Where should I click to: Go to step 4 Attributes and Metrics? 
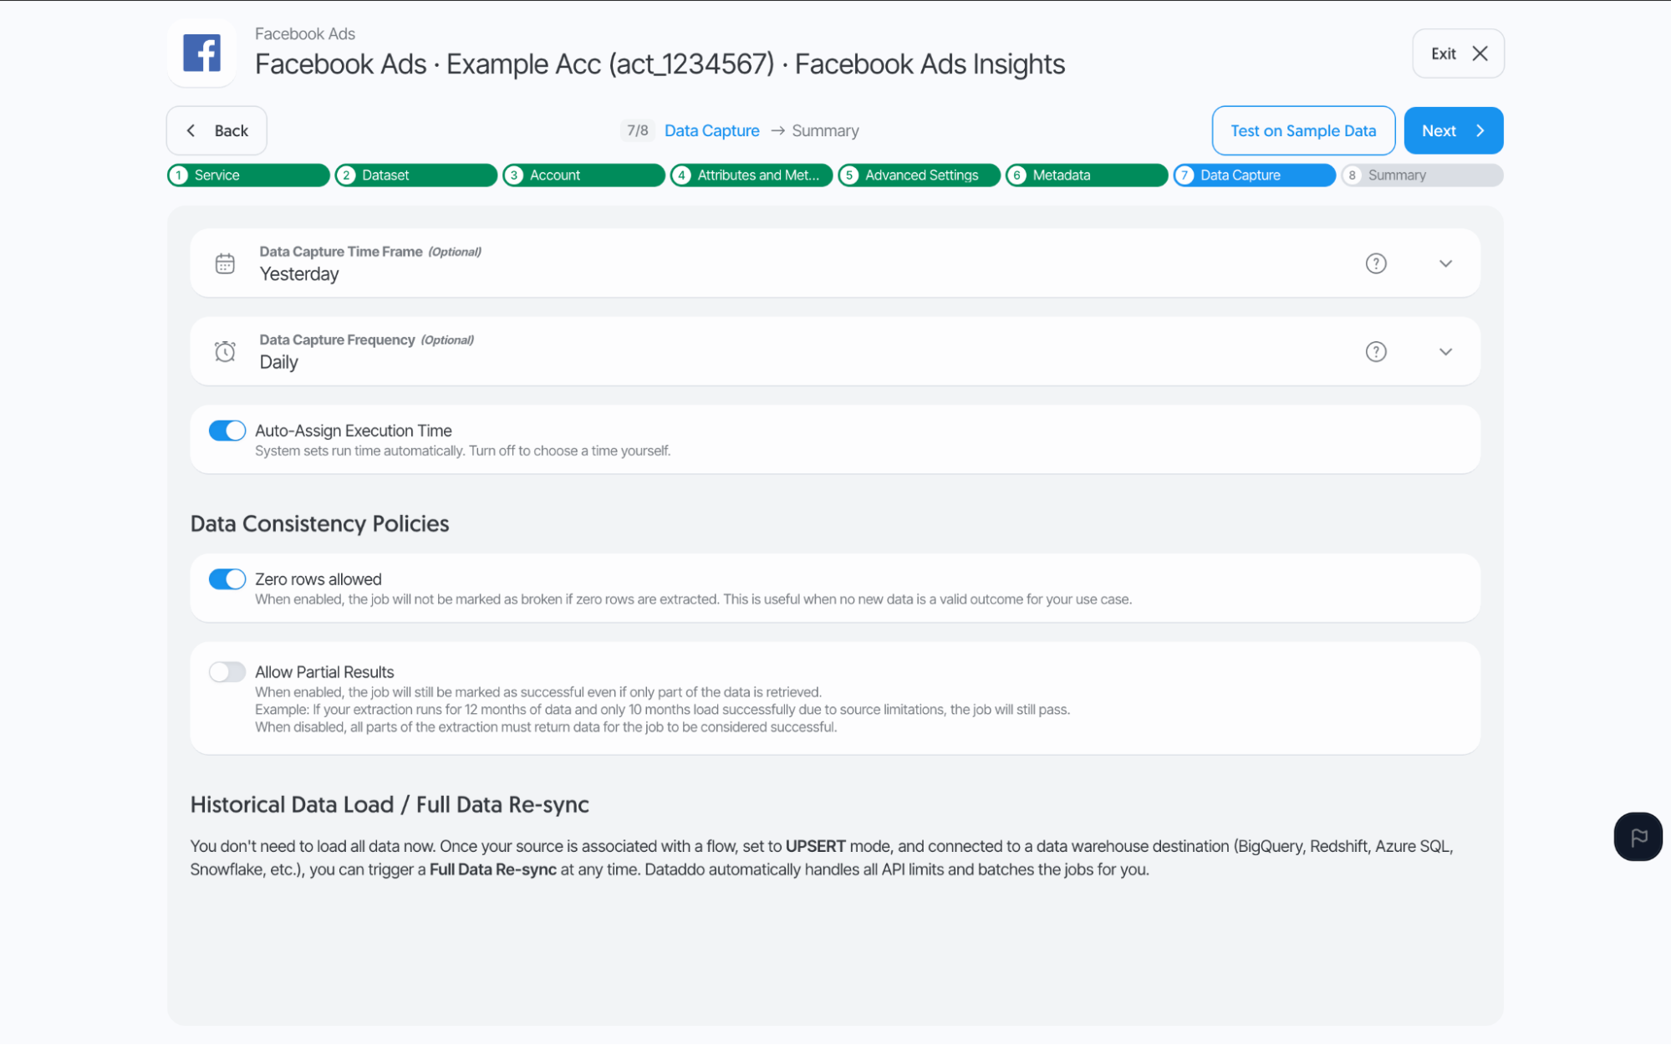click(751, 175)
